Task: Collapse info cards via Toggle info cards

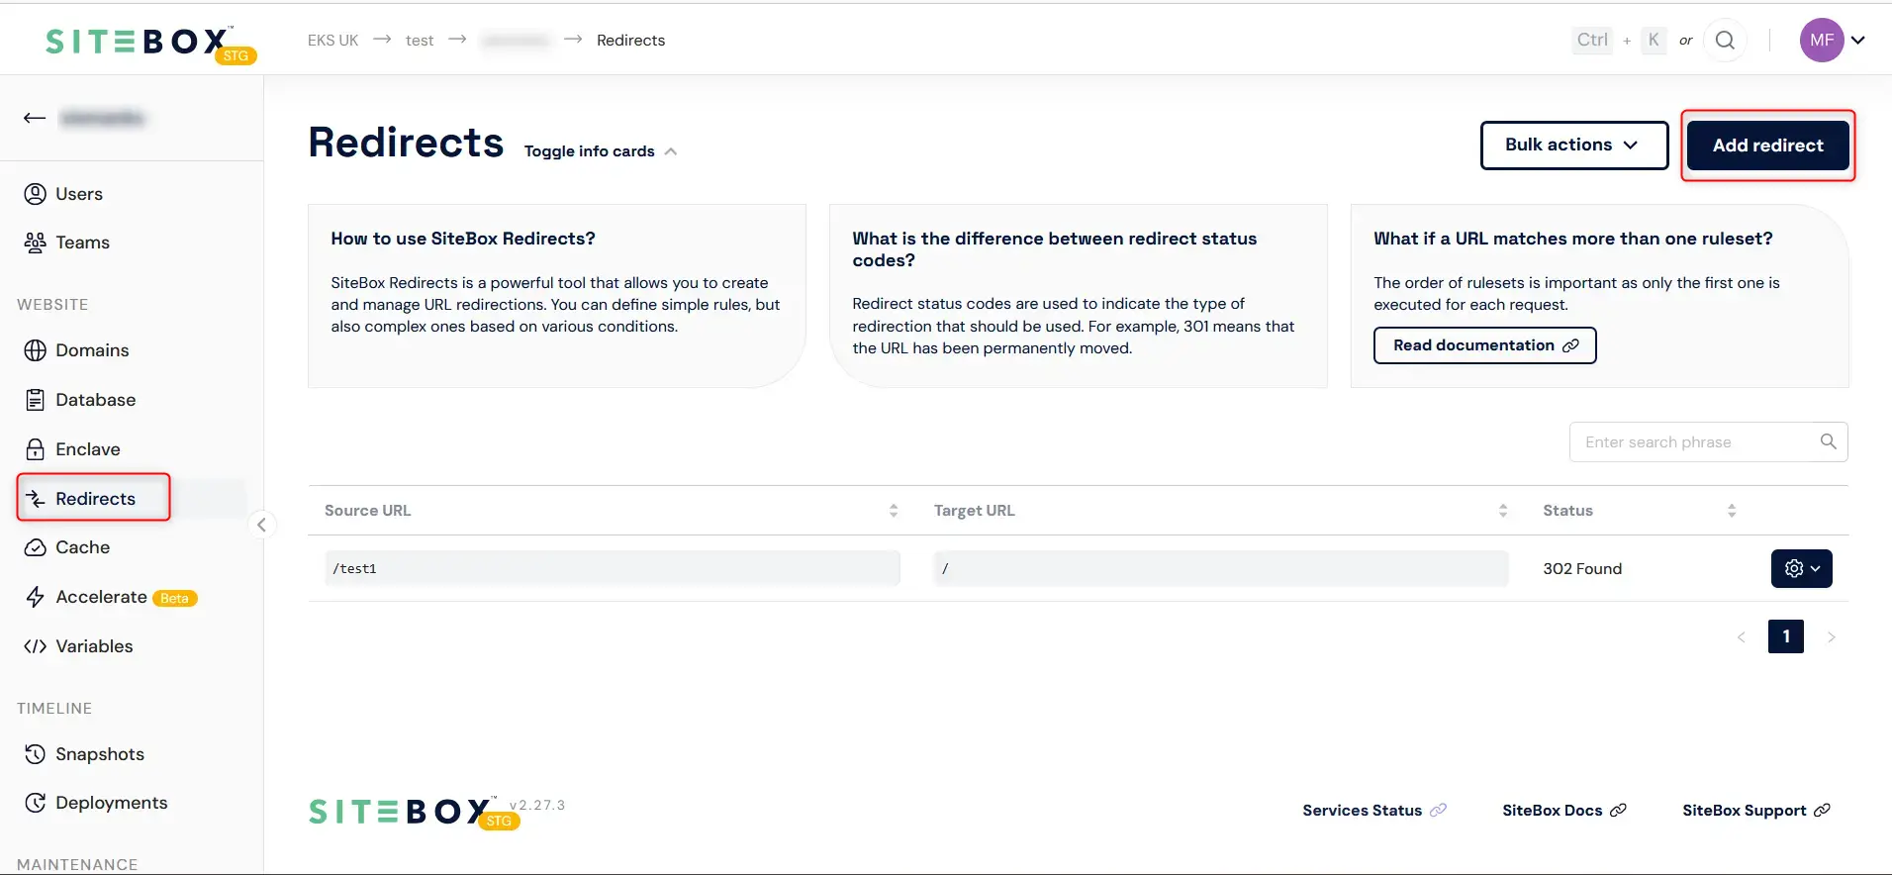Action: pyautogui.click(x=601, y=151)
